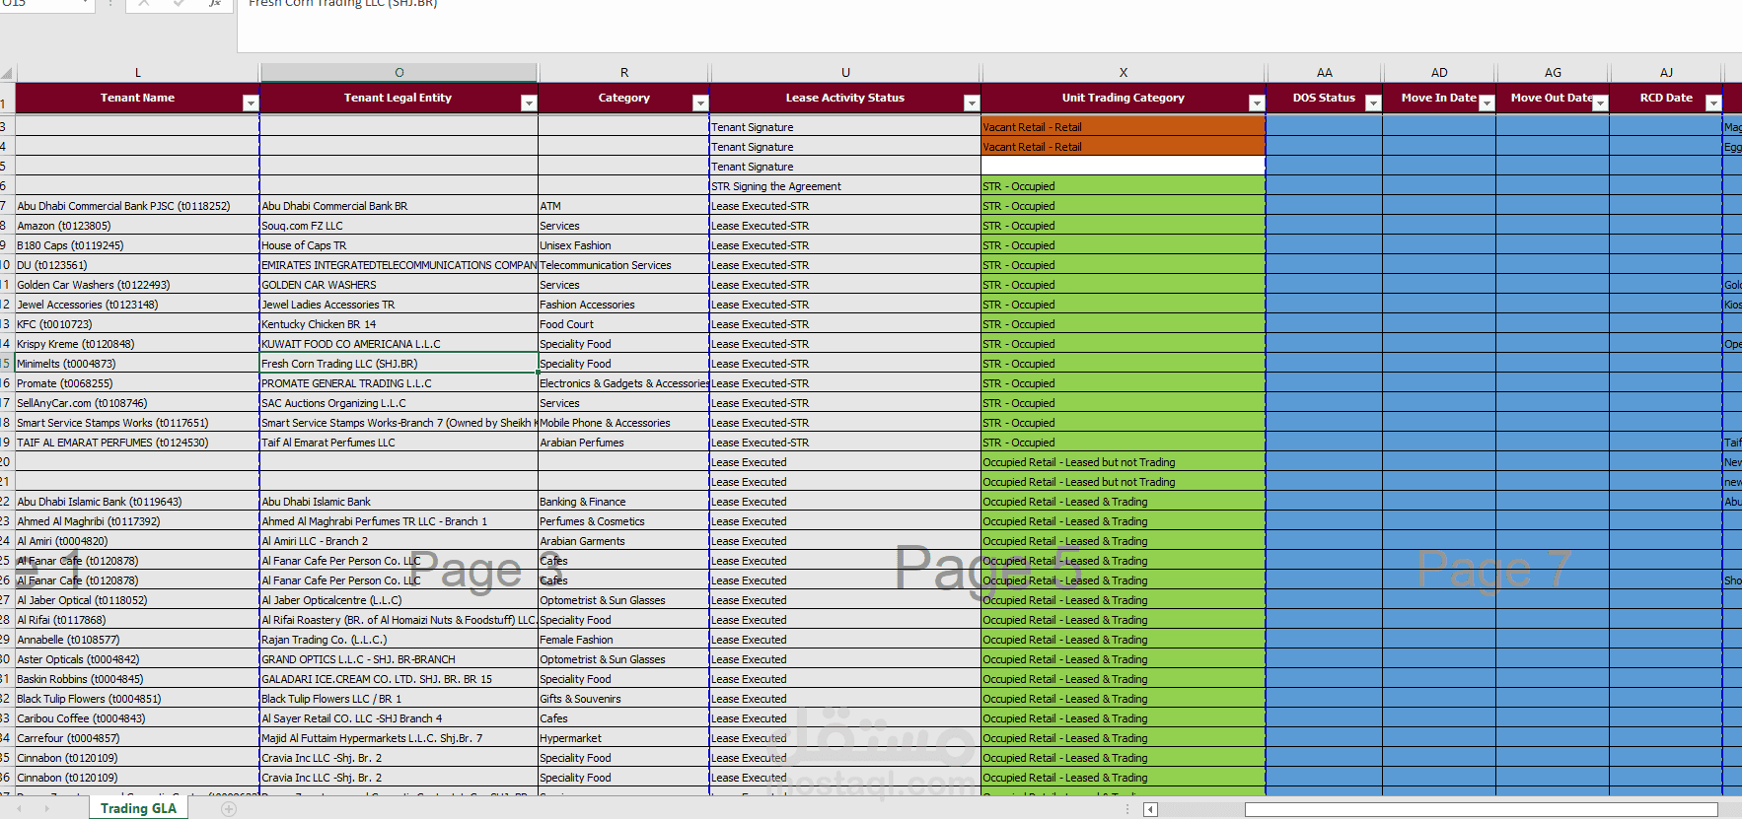
Task: Select the Promate (t0068255) tenant cell
Action: tap(138, 383)
